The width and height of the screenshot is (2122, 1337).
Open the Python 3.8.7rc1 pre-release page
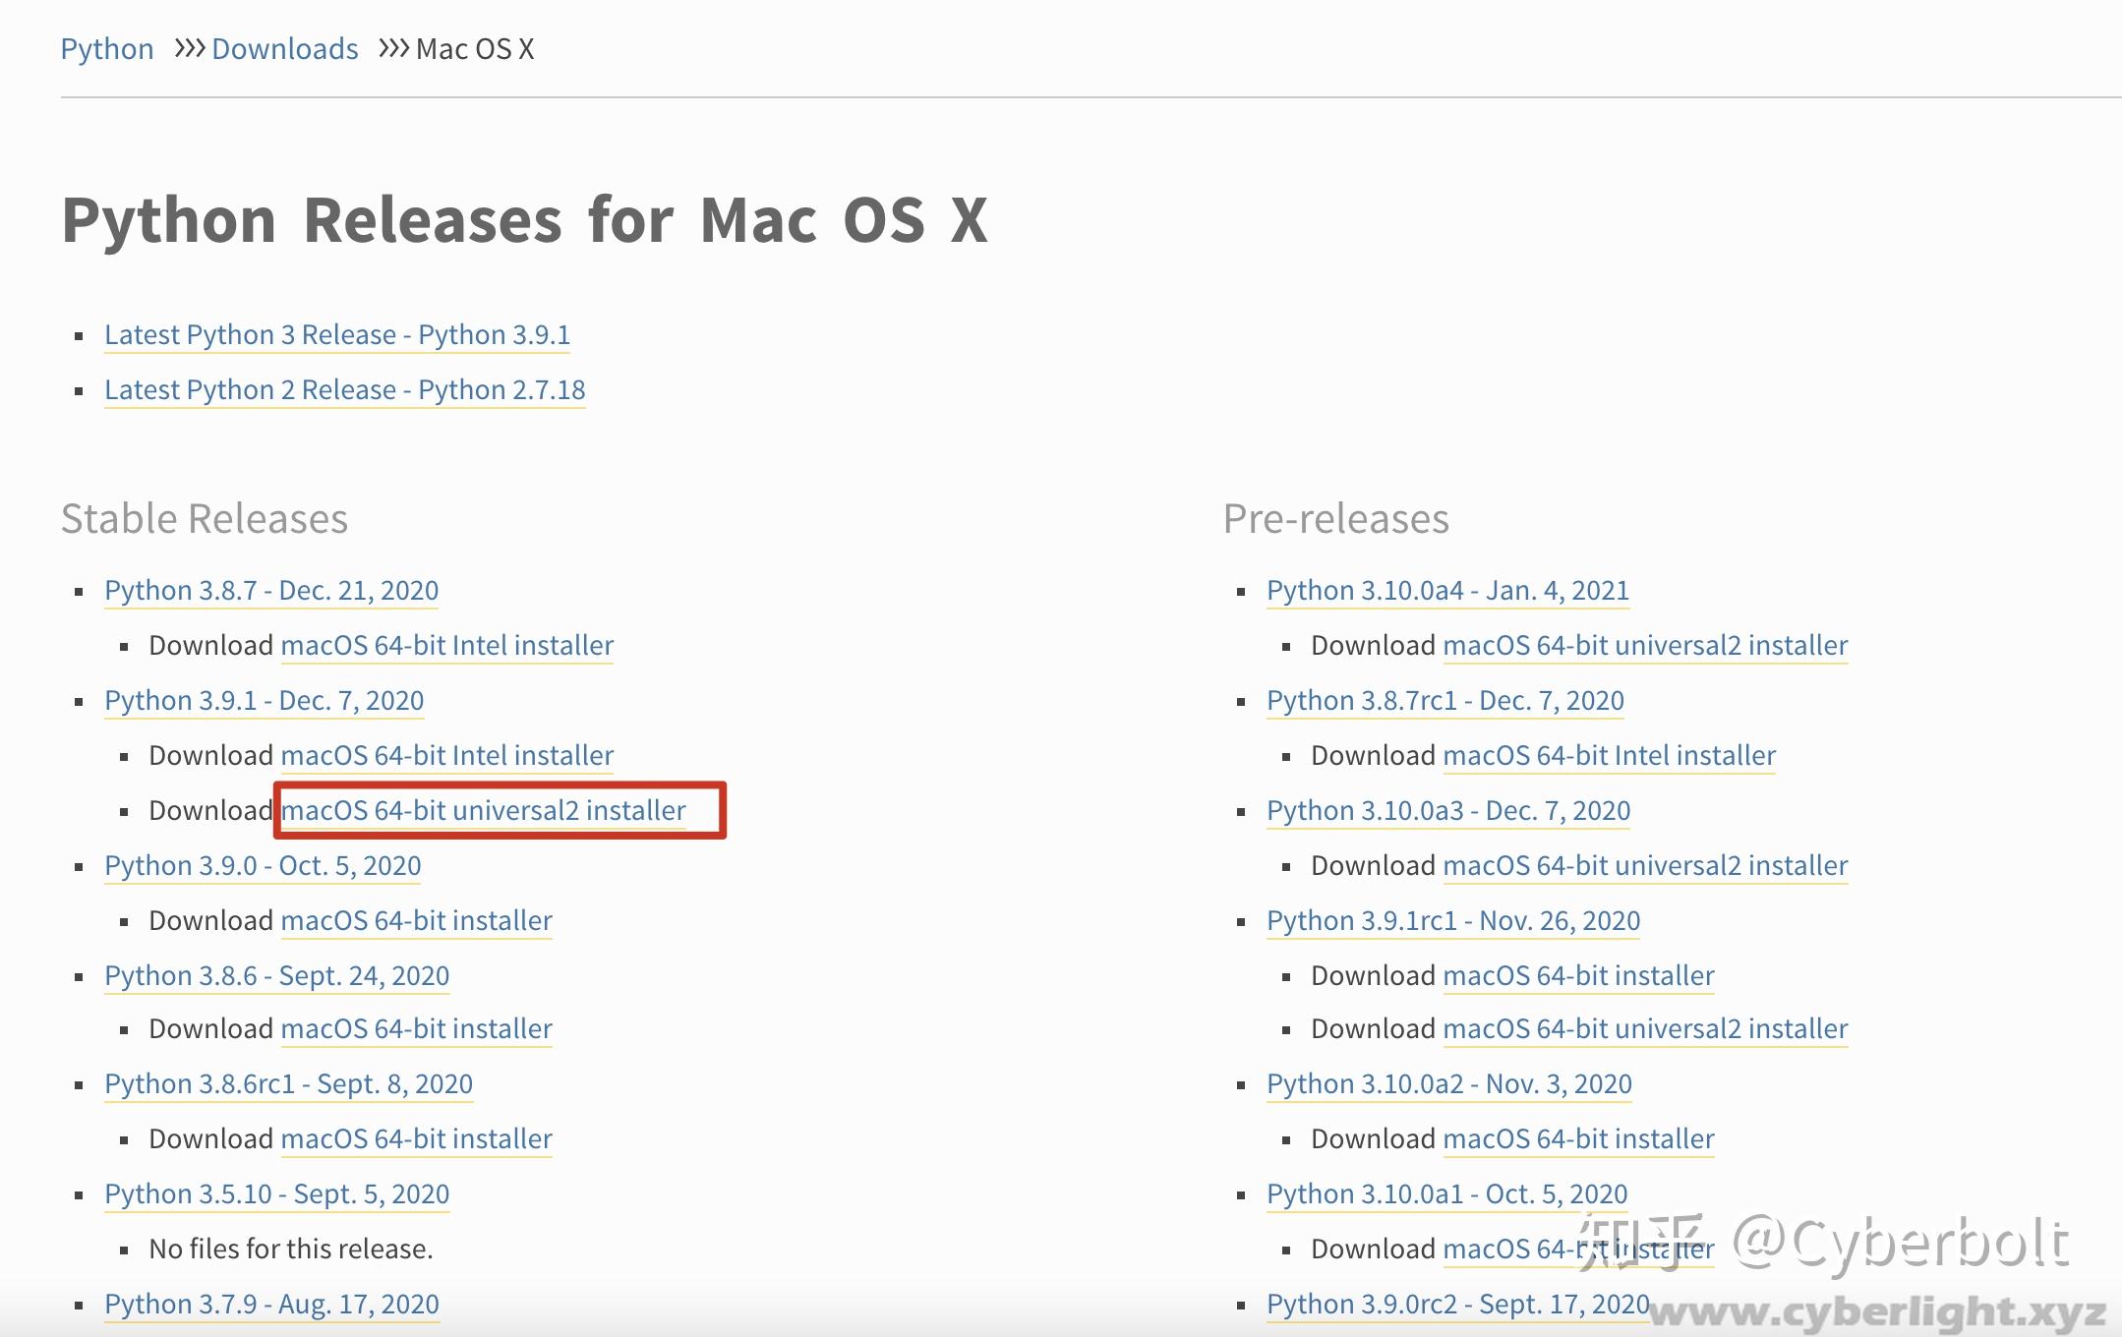1444,700
